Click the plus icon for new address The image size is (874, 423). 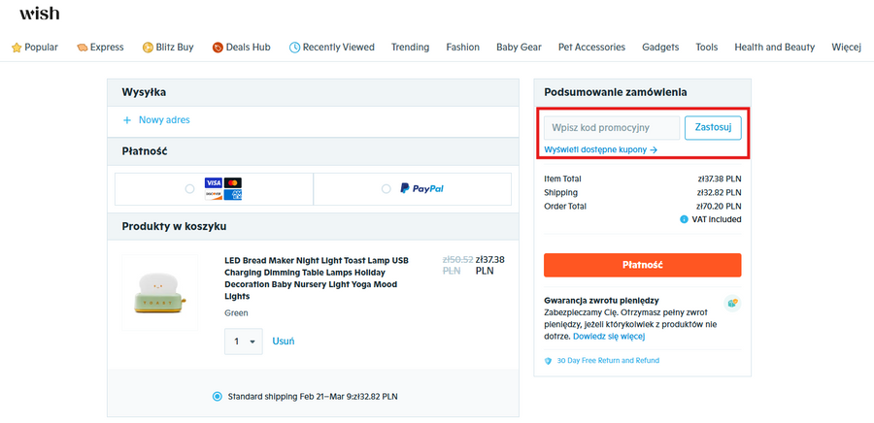pyautogui.click(x=126, y=120)
